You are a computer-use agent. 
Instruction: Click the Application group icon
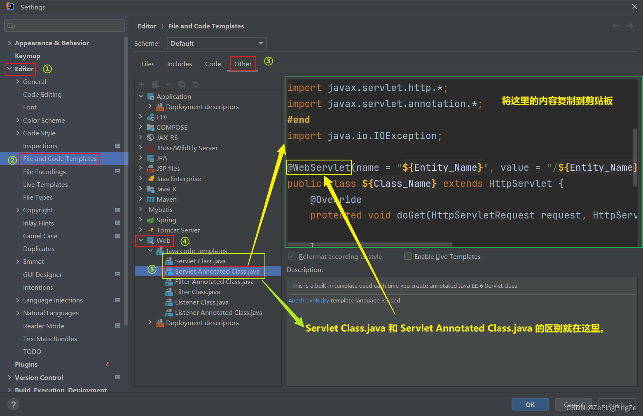(x=151, y=97)
